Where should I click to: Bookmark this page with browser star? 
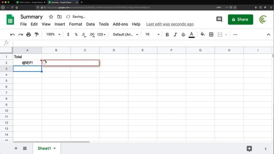point(235,8)
